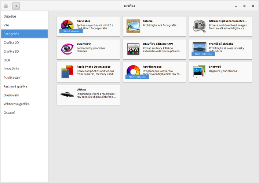Open the Publikování category
The image size is (259, 183).
click(x=25, y=78)
